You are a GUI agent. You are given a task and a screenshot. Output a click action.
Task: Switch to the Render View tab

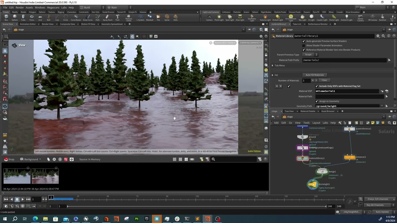[47, 24]
